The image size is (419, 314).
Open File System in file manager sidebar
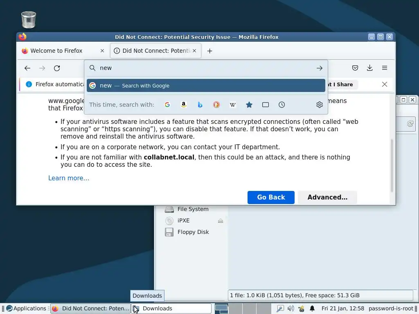coord(187,209)
